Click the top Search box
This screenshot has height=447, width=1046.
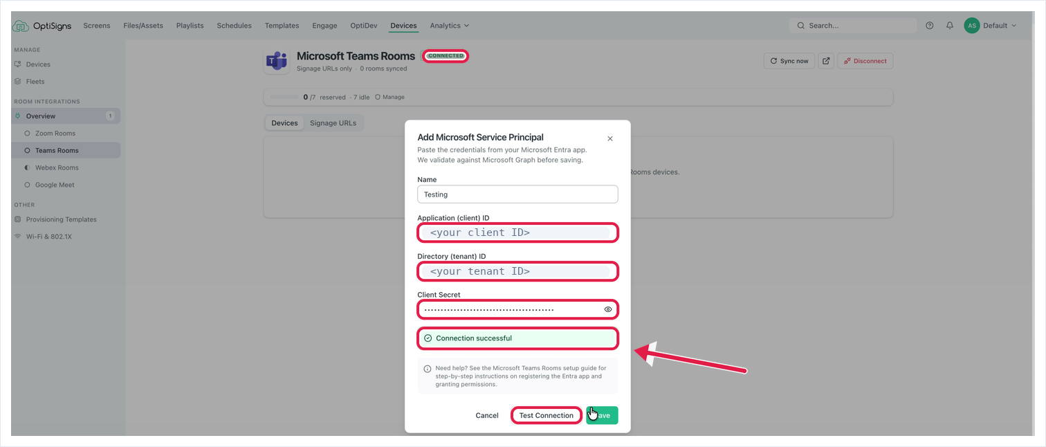[853, 26]
